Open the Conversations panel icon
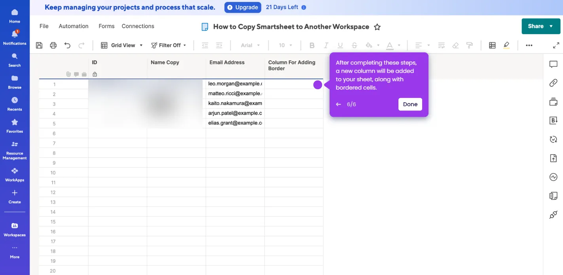Image resolution: width=563 pixels, height=275 pixels. point(554,64)
